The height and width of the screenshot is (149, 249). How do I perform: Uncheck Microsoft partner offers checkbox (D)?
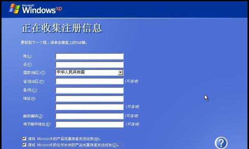point(24,144)
